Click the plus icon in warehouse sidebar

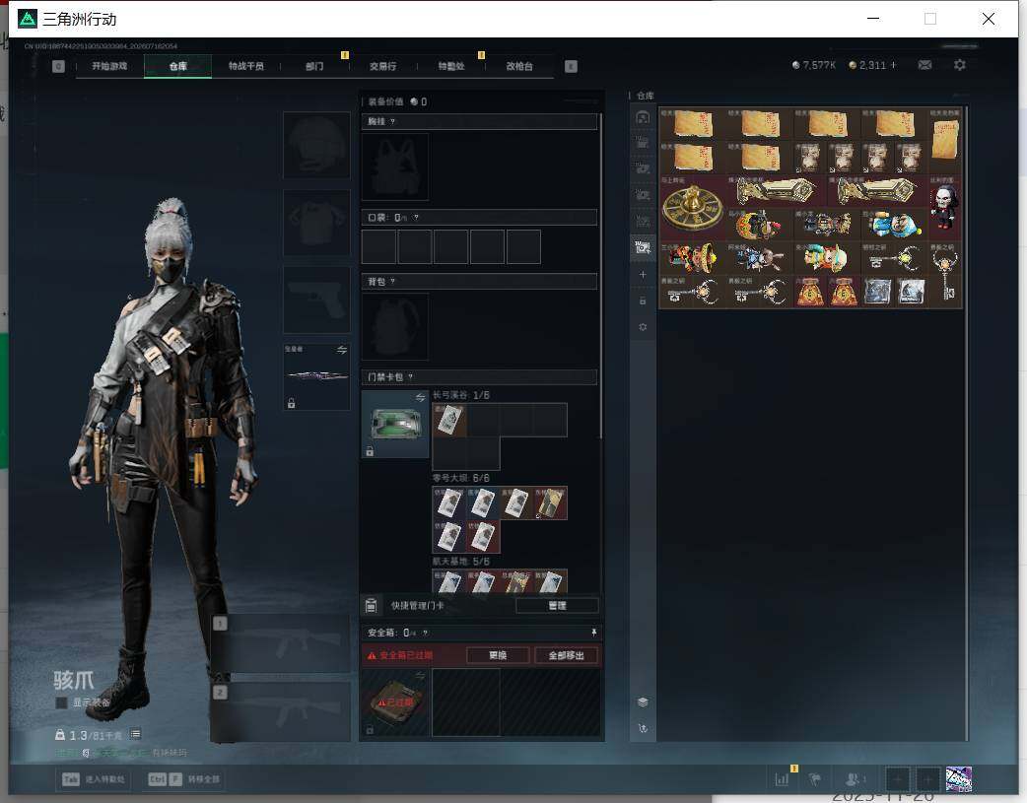643,275
